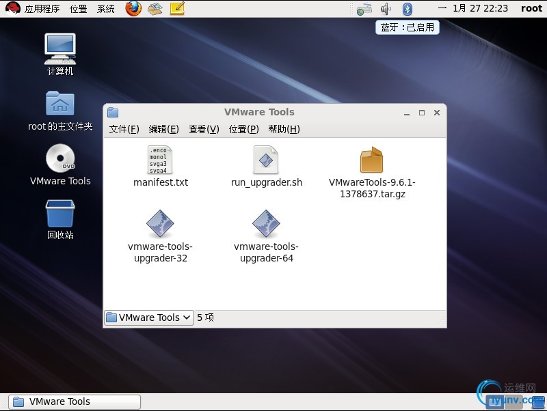
Task: Click the root user name in panel
Action: point(531,8)
